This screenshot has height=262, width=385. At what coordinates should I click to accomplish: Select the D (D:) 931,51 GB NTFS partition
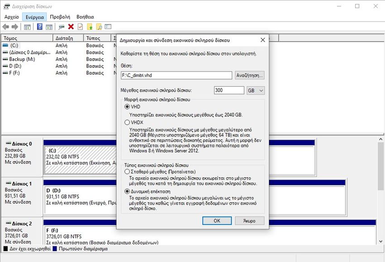tap(81, 200)
